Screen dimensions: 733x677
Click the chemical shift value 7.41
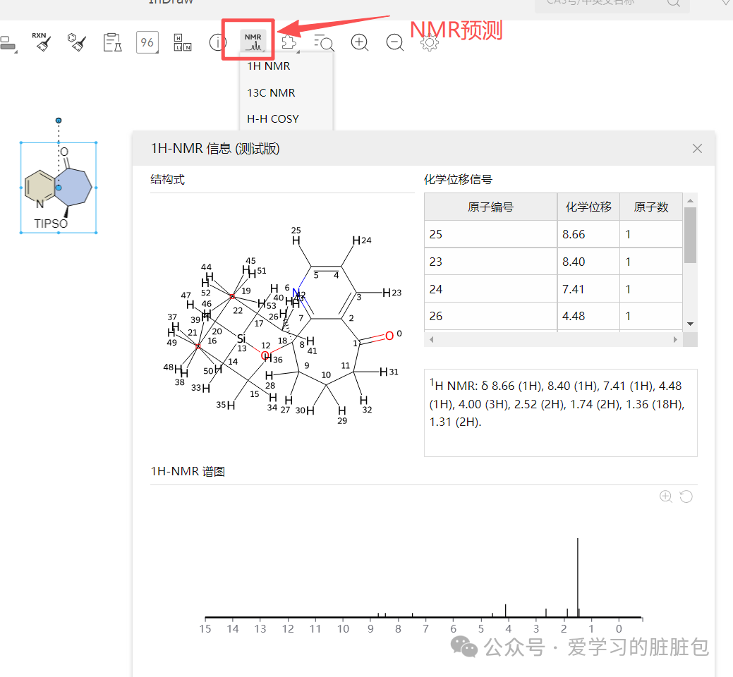(x=574, y=289)
